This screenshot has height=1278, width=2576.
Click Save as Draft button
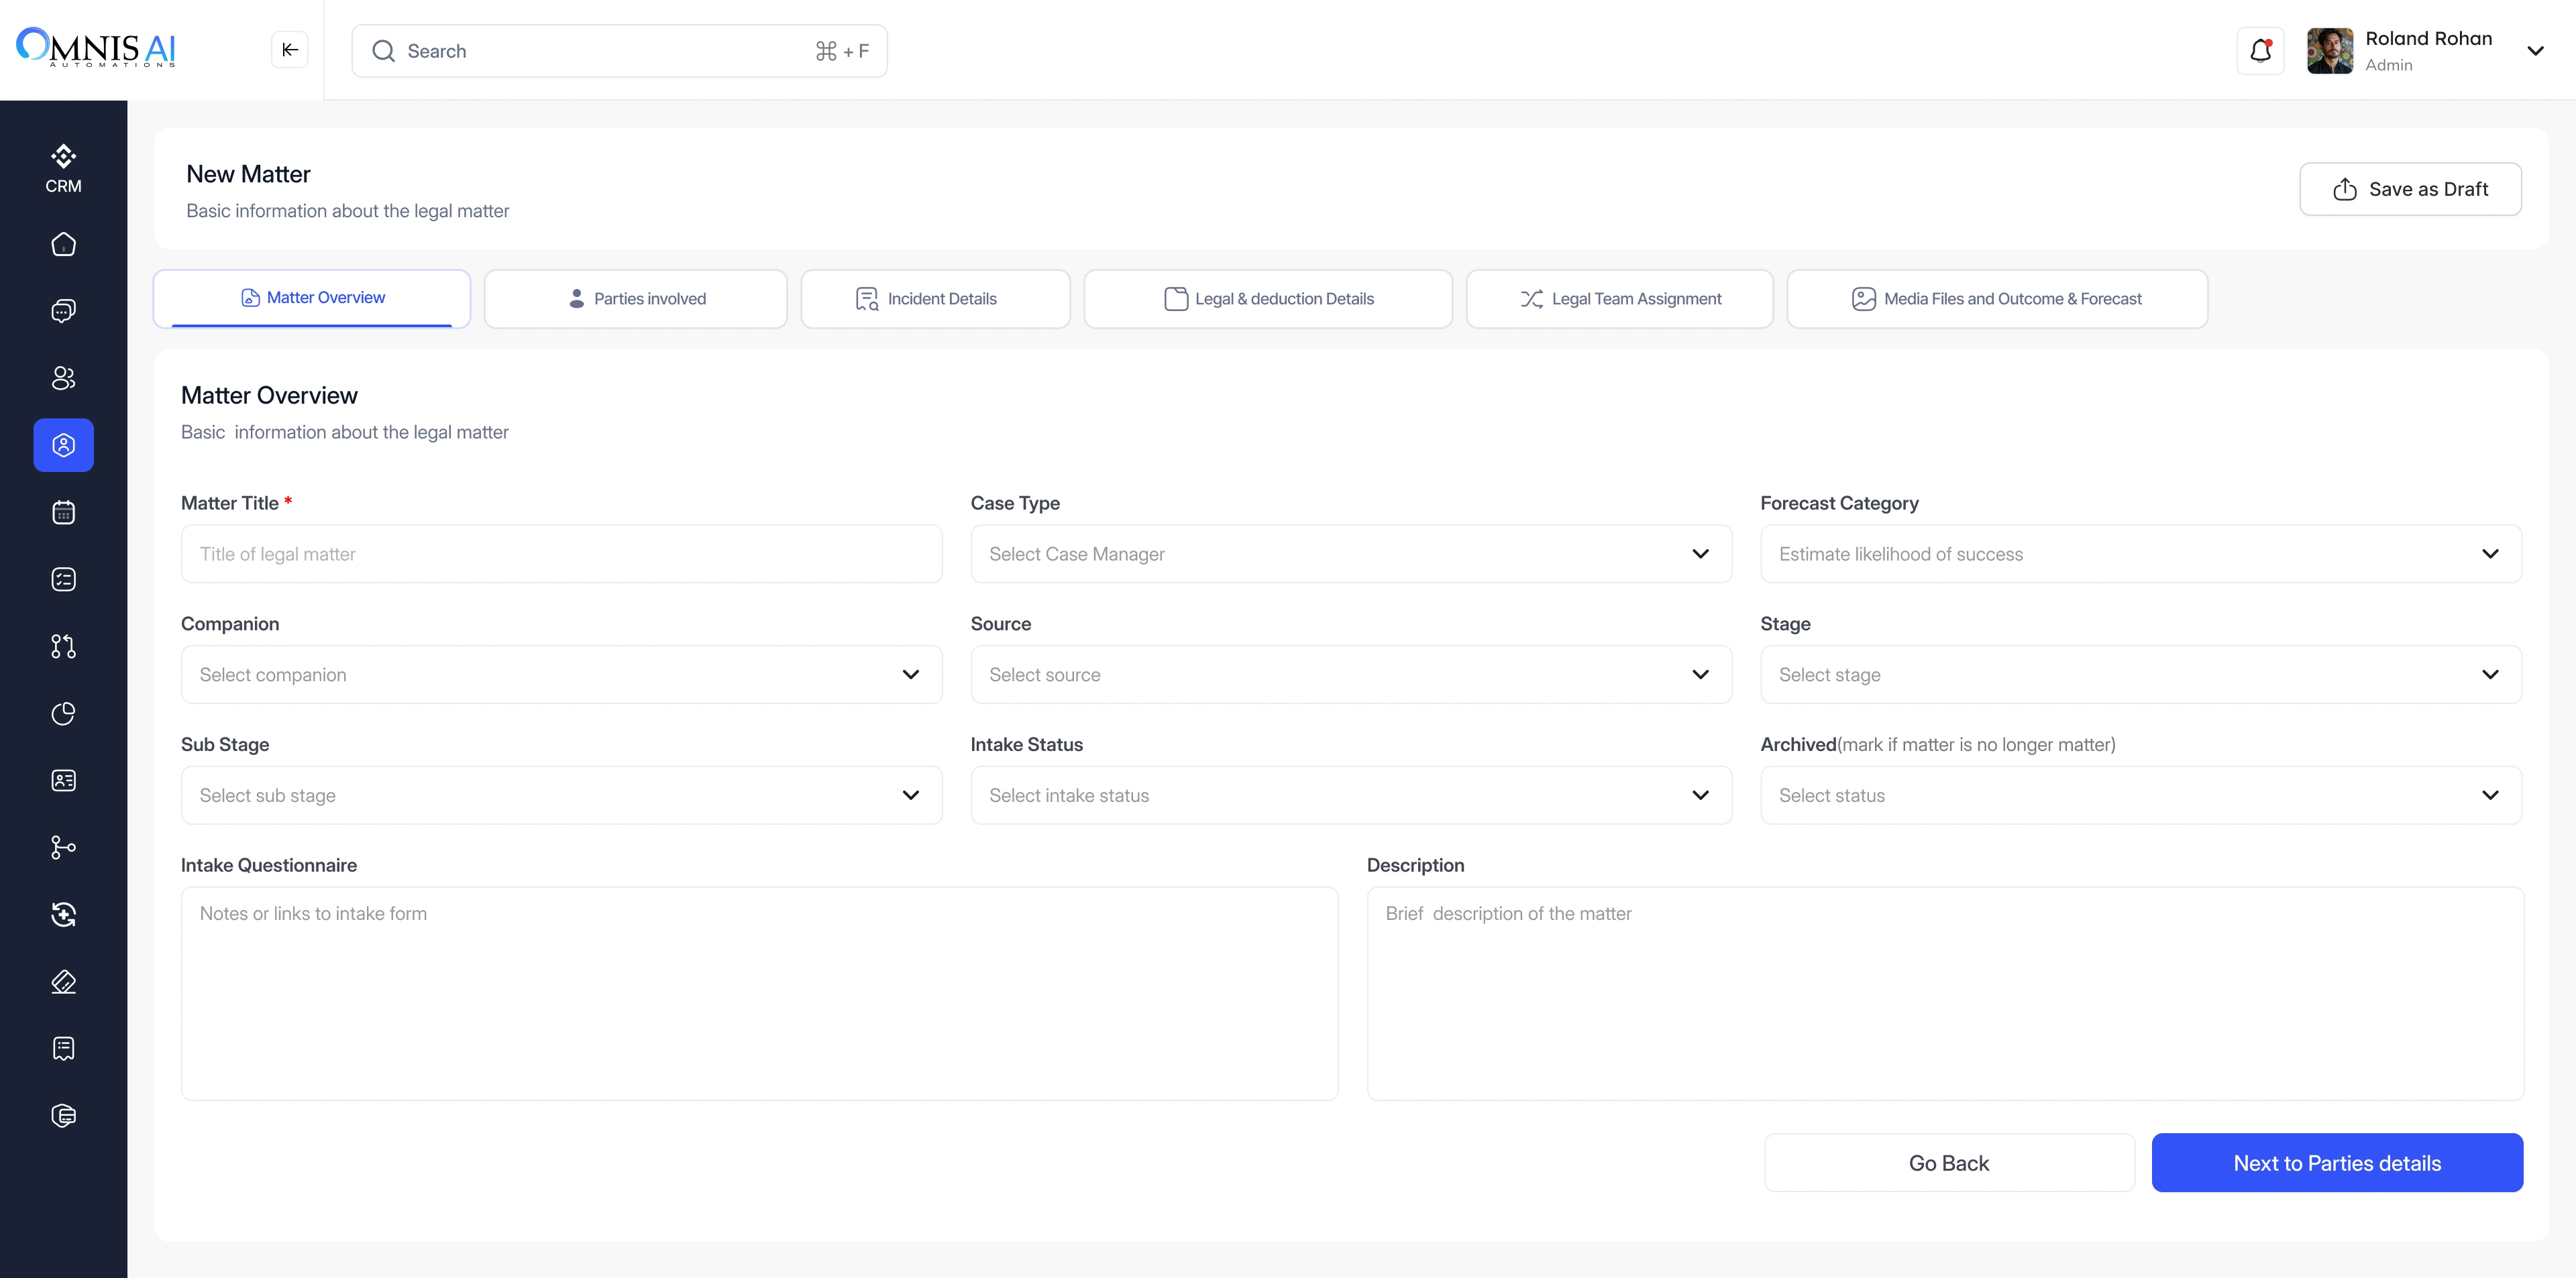pyautogui.click(x=2410, y=189)
